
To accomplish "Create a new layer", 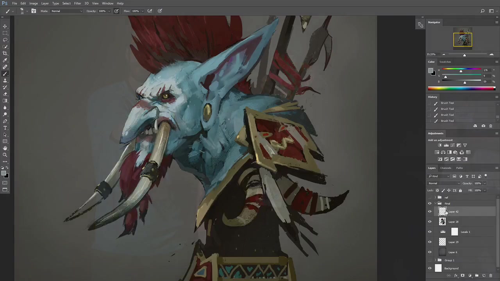I will pos(484,276).
